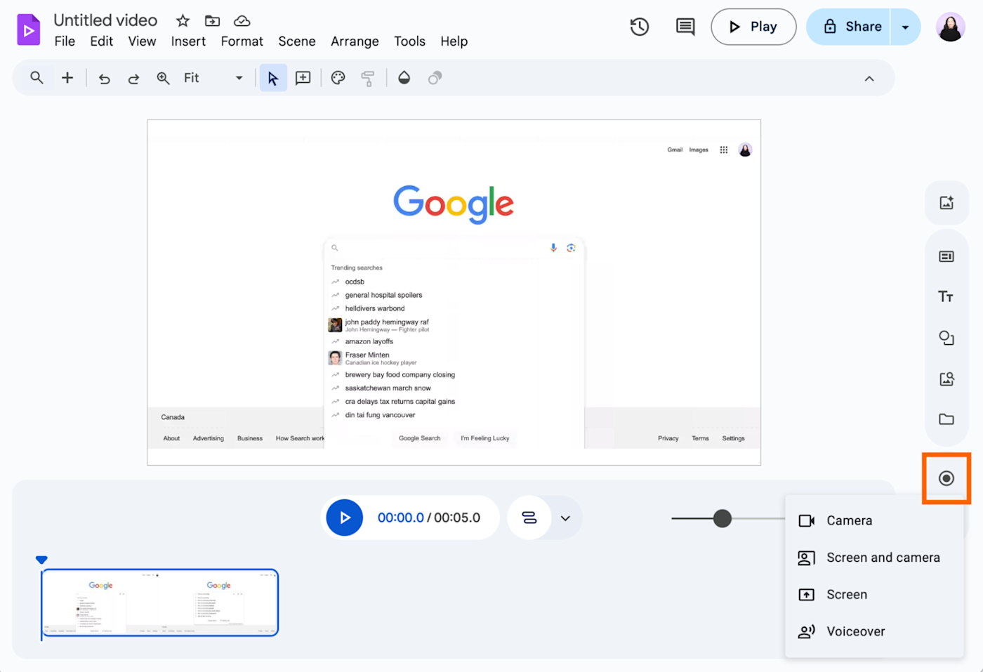The width and height of the screenshot is (983, 672).
Task: Select the paint format roller icon
Action: [367, 78]
